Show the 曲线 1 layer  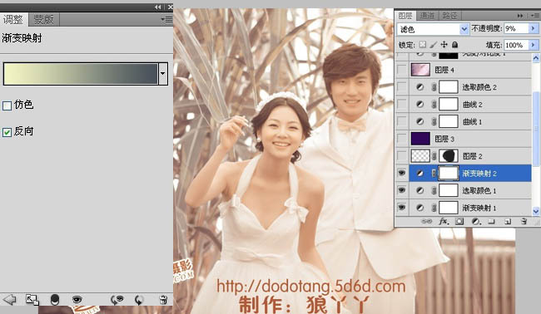click(402, 121)
